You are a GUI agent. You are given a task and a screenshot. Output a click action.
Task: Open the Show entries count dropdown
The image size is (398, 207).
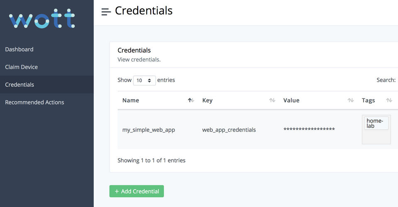click(144, 80)
